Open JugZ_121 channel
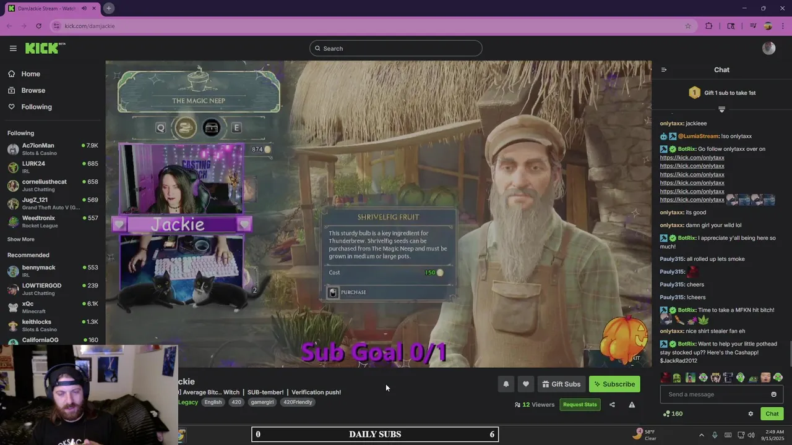The image size is (792, 445). click(x=53, y=203)
